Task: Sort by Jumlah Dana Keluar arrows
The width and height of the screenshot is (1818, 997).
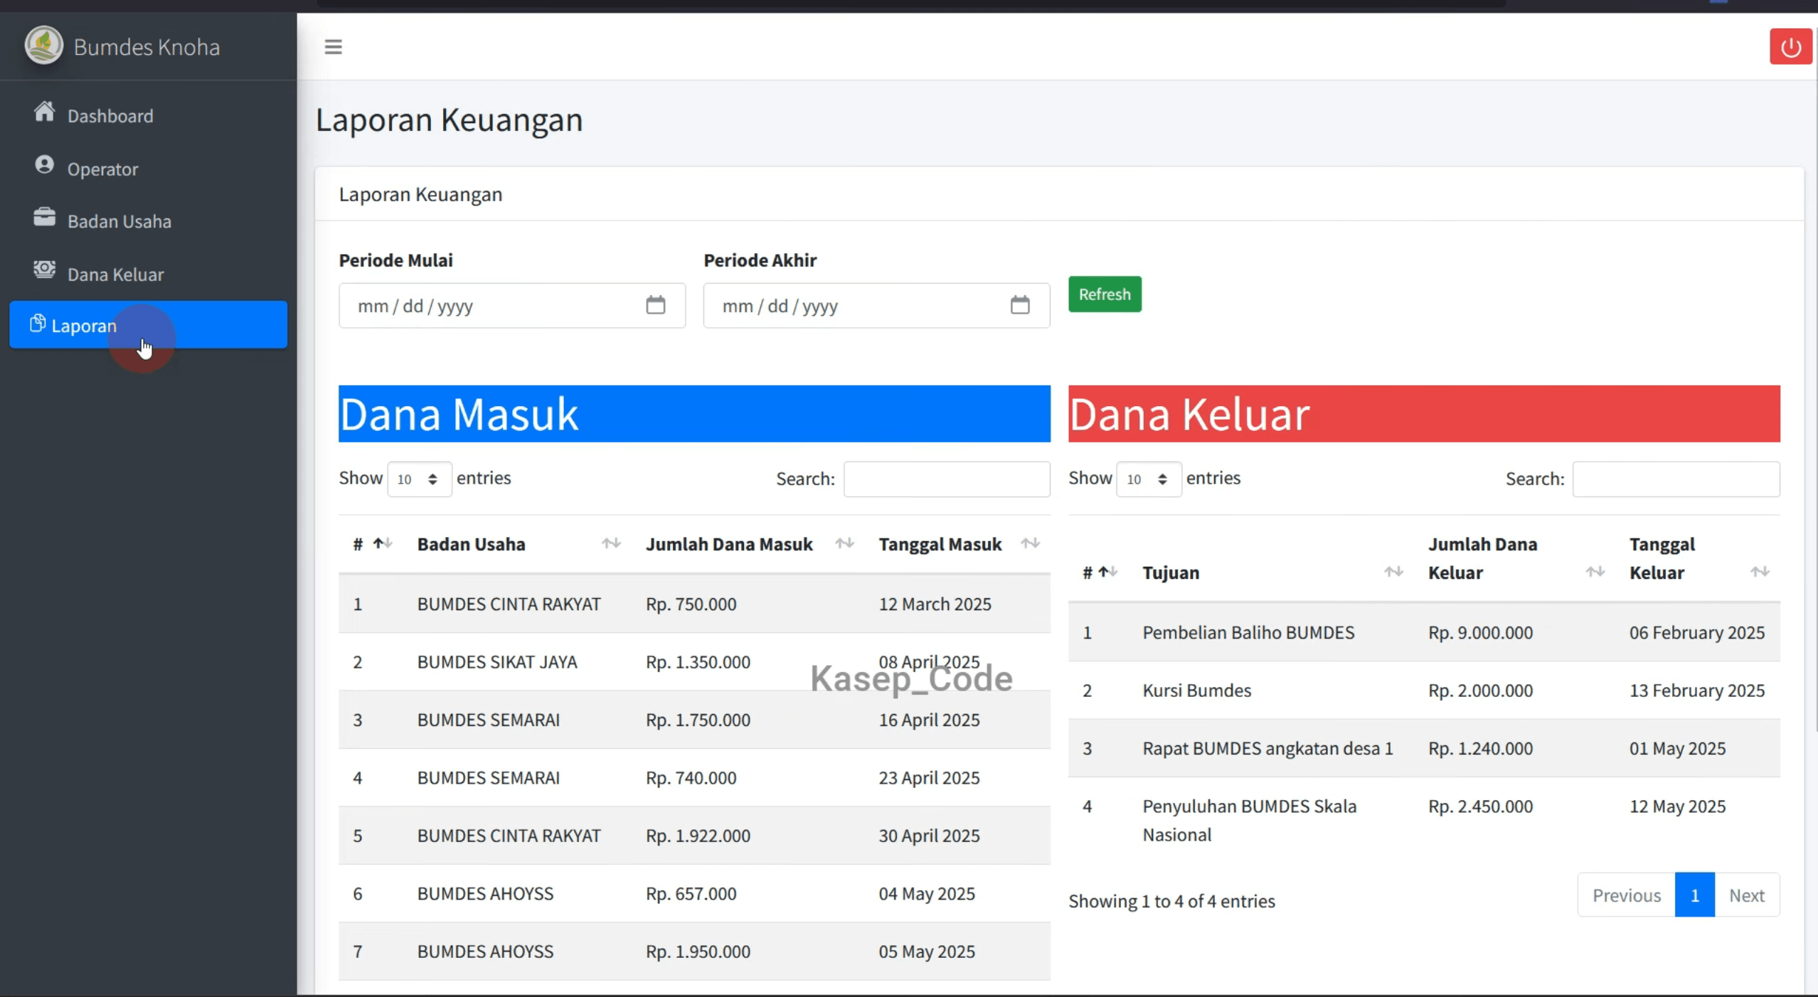Action: (1595, 572)
